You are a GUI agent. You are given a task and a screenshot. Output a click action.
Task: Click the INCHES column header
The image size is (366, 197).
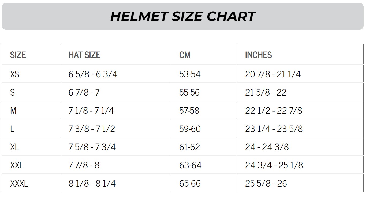259,55
